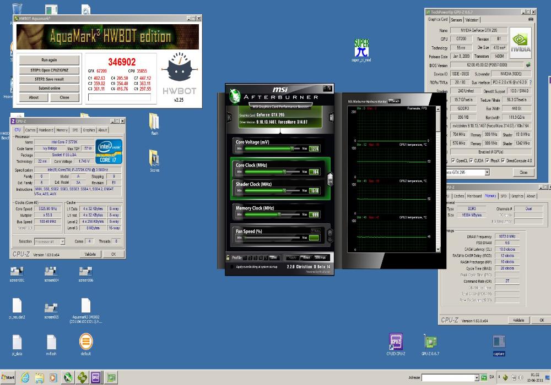Viewport: 551px width, 385px height.
Task: Click the empty text field in AquaMark window
Action: [x=119, y=97]
